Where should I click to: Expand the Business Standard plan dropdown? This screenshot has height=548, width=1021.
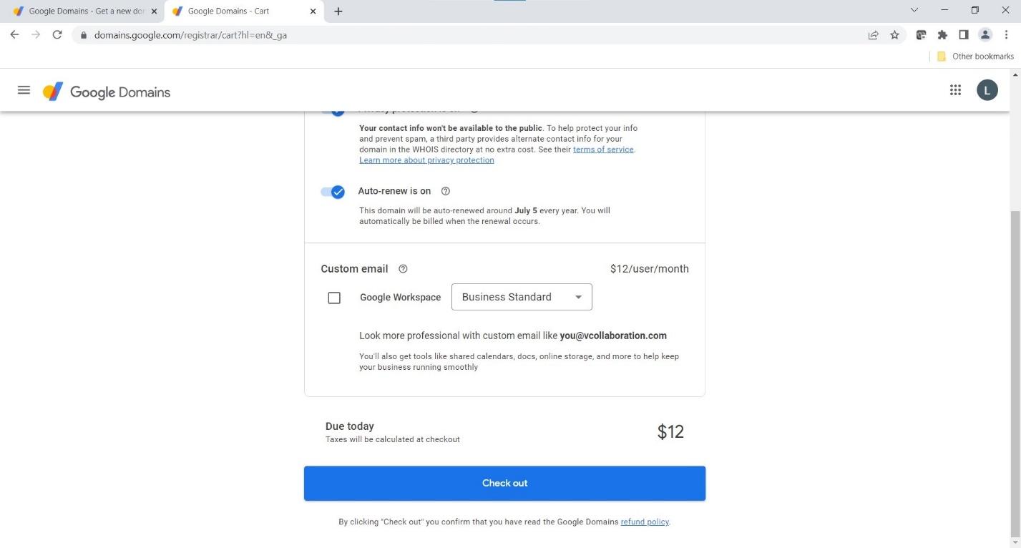[522, 297]
